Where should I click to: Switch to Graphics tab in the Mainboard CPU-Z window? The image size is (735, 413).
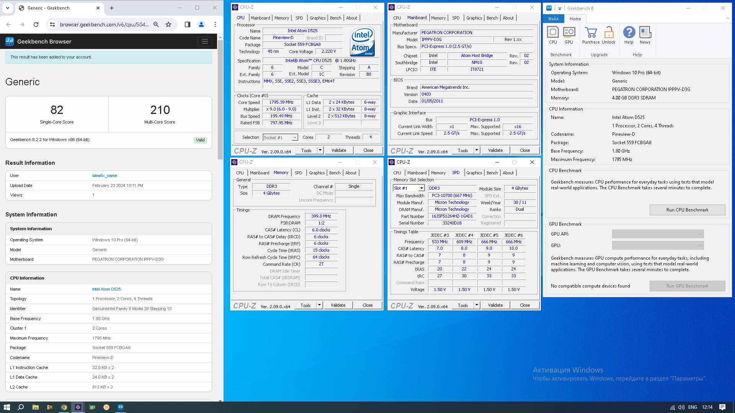pyautogui.click(x=474, y=18)
